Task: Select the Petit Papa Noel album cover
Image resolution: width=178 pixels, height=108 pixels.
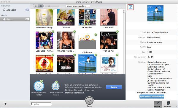Action: [x=109, y=64]
